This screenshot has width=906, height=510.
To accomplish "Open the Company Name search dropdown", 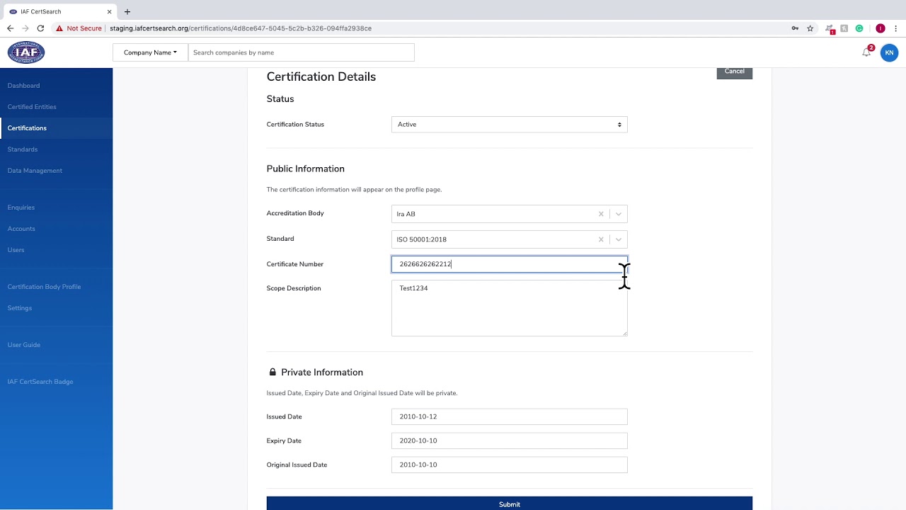I will coord(150,52).
